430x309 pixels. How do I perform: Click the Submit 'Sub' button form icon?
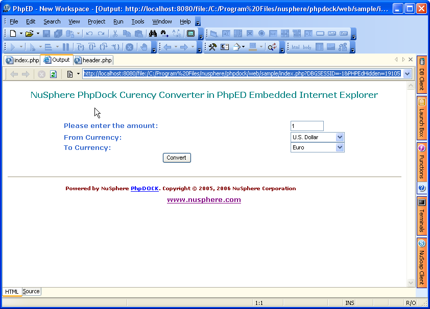tap(332, 34)
